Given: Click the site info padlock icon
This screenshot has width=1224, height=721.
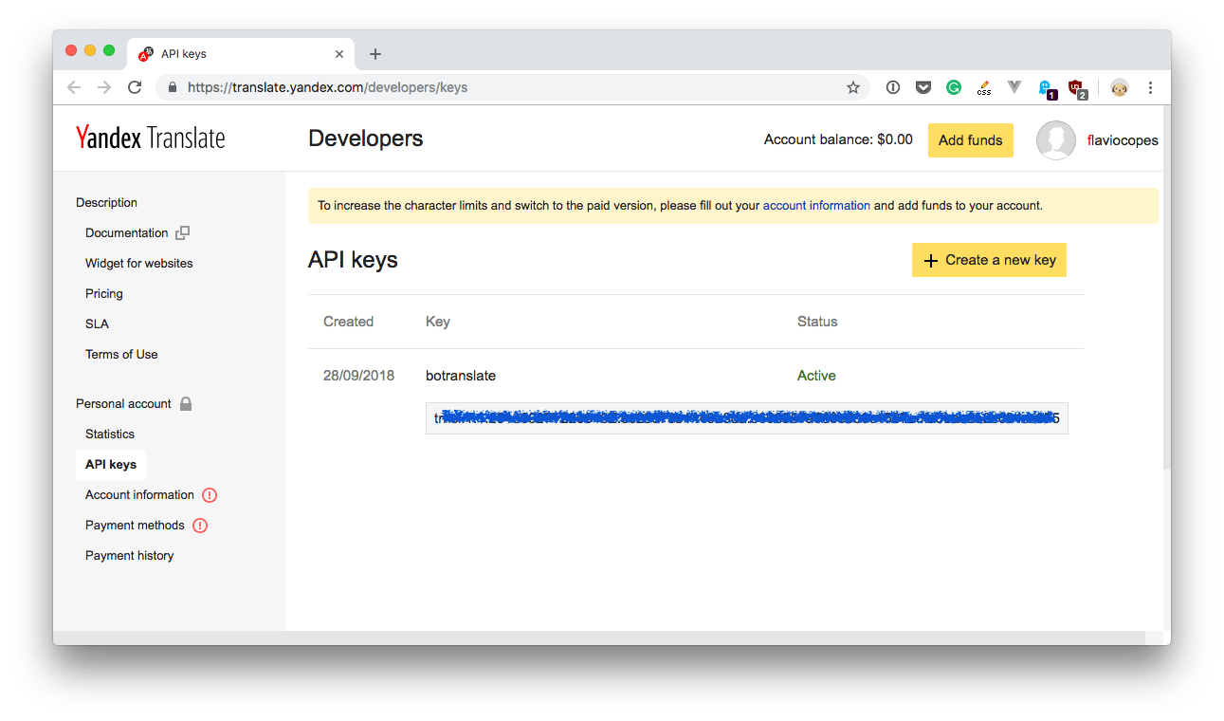Looking at the screenshot, I should point(172,87).
